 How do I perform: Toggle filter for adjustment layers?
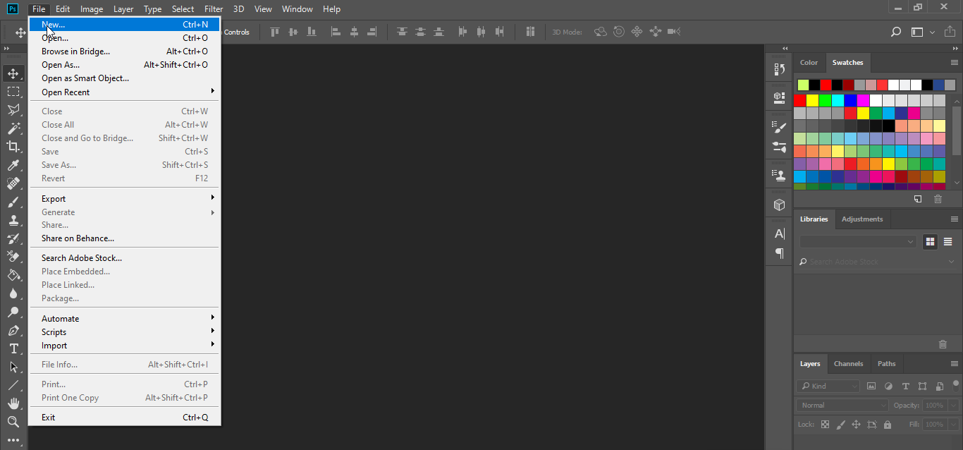tap(888, 386)
